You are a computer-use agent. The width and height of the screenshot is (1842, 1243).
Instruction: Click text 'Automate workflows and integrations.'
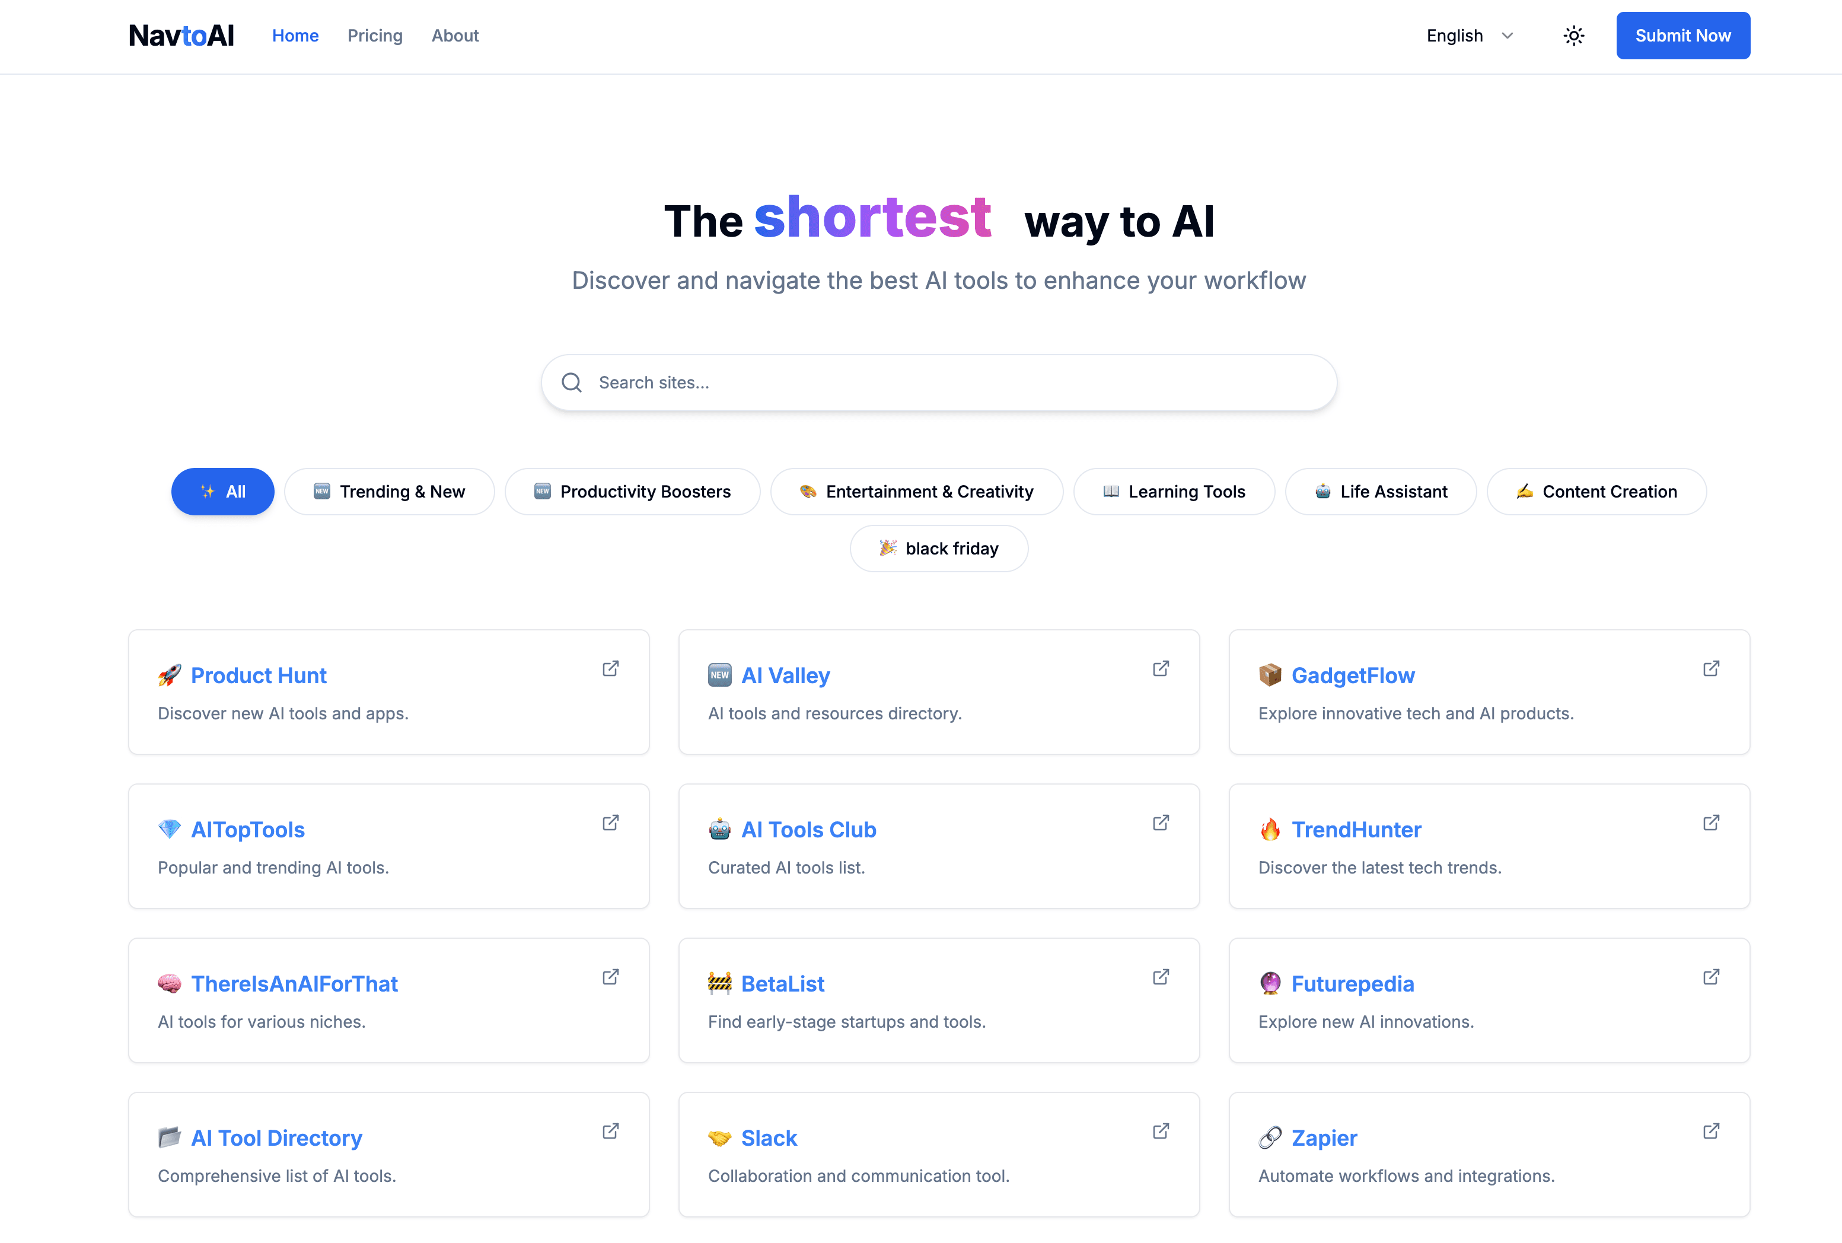point(1407,1175)
